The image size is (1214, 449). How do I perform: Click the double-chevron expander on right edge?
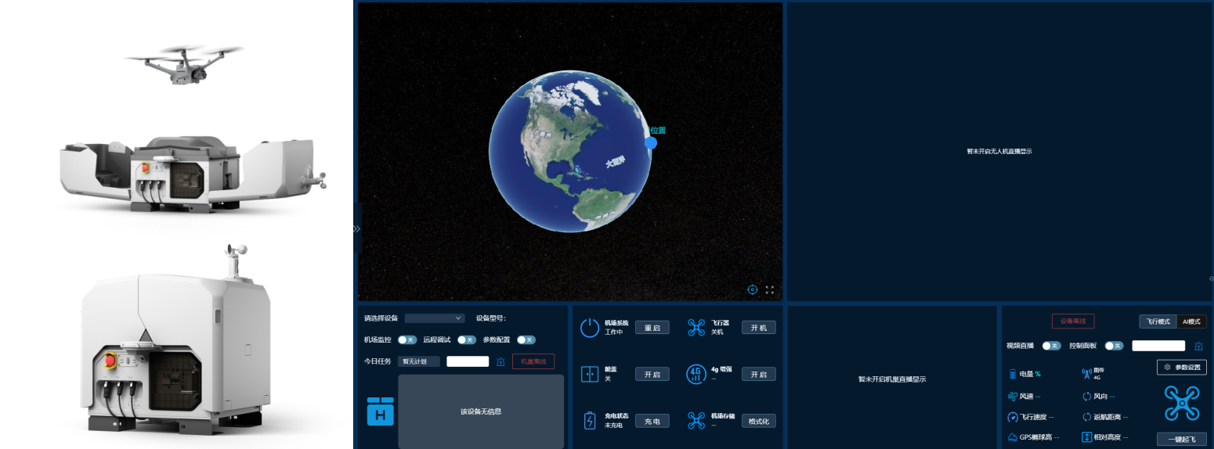[1211, 278]
